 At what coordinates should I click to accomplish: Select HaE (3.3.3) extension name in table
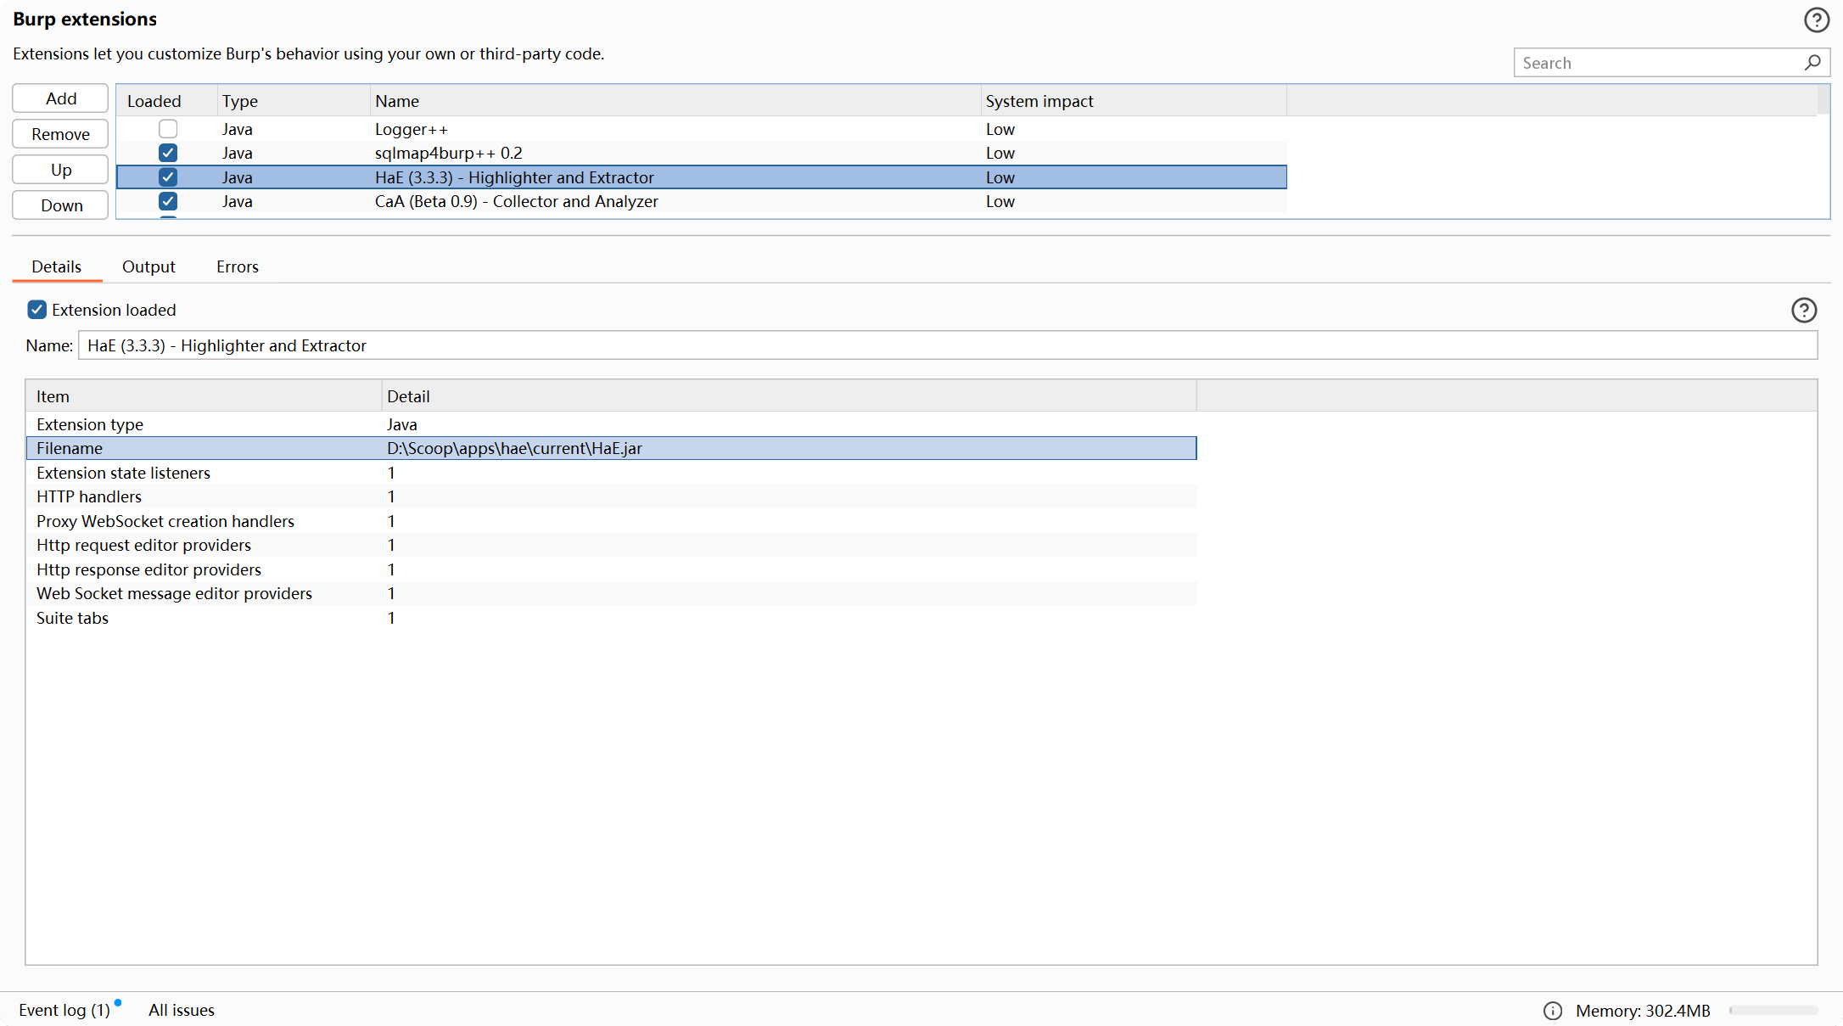[x=514, y=177]
